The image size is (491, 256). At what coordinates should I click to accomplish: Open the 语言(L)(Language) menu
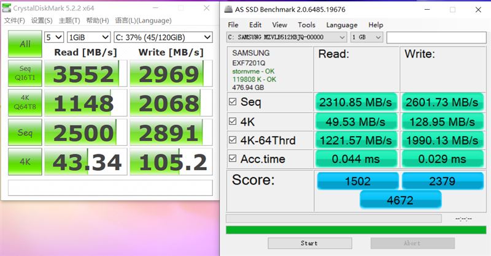point(143,21)
